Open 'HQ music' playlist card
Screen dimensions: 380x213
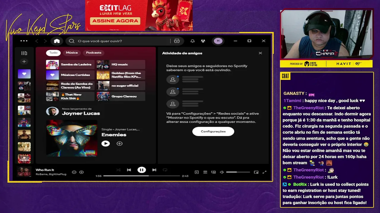(121, 64)
